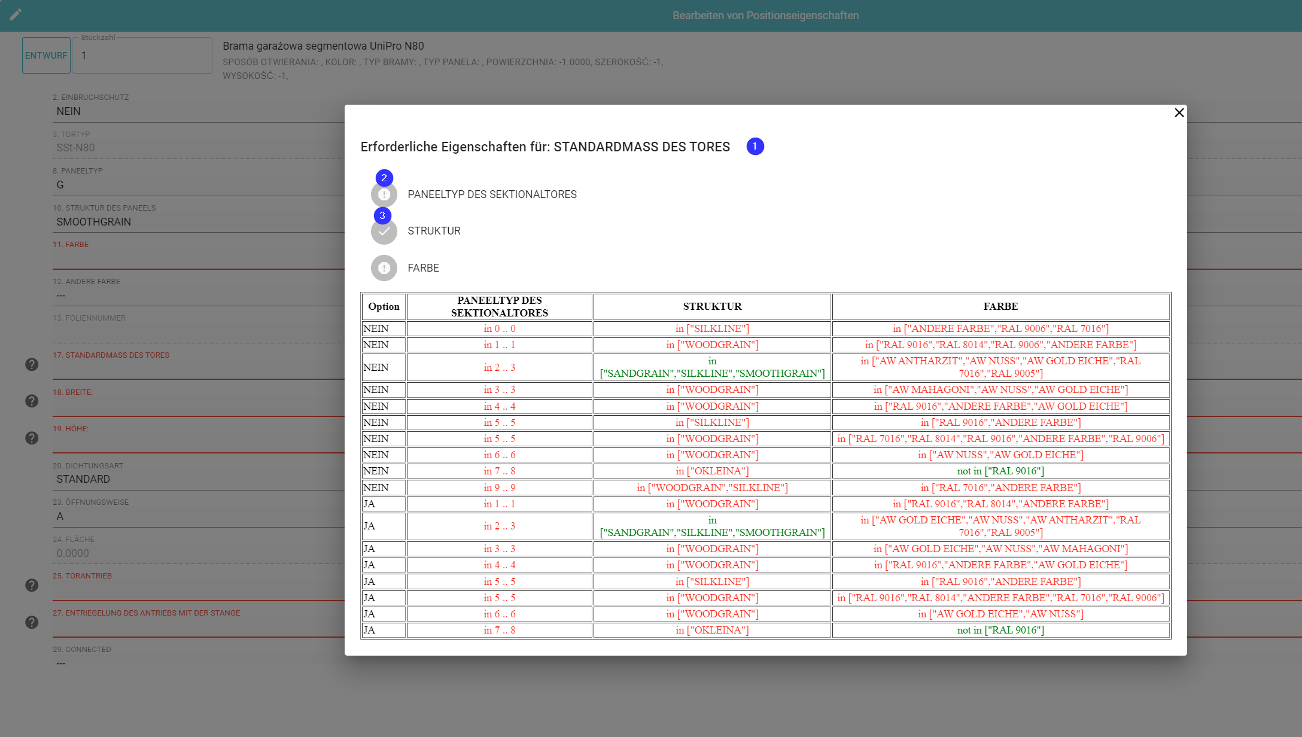Close the required properties dialog
The height and width of the screenshot is (737, 1302).
click(1179, 112)
